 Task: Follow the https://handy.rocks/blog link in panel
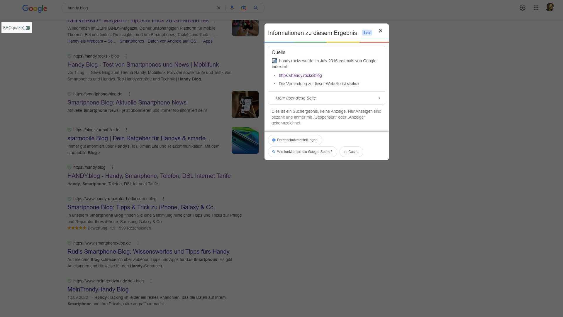[x=300, y=75]
